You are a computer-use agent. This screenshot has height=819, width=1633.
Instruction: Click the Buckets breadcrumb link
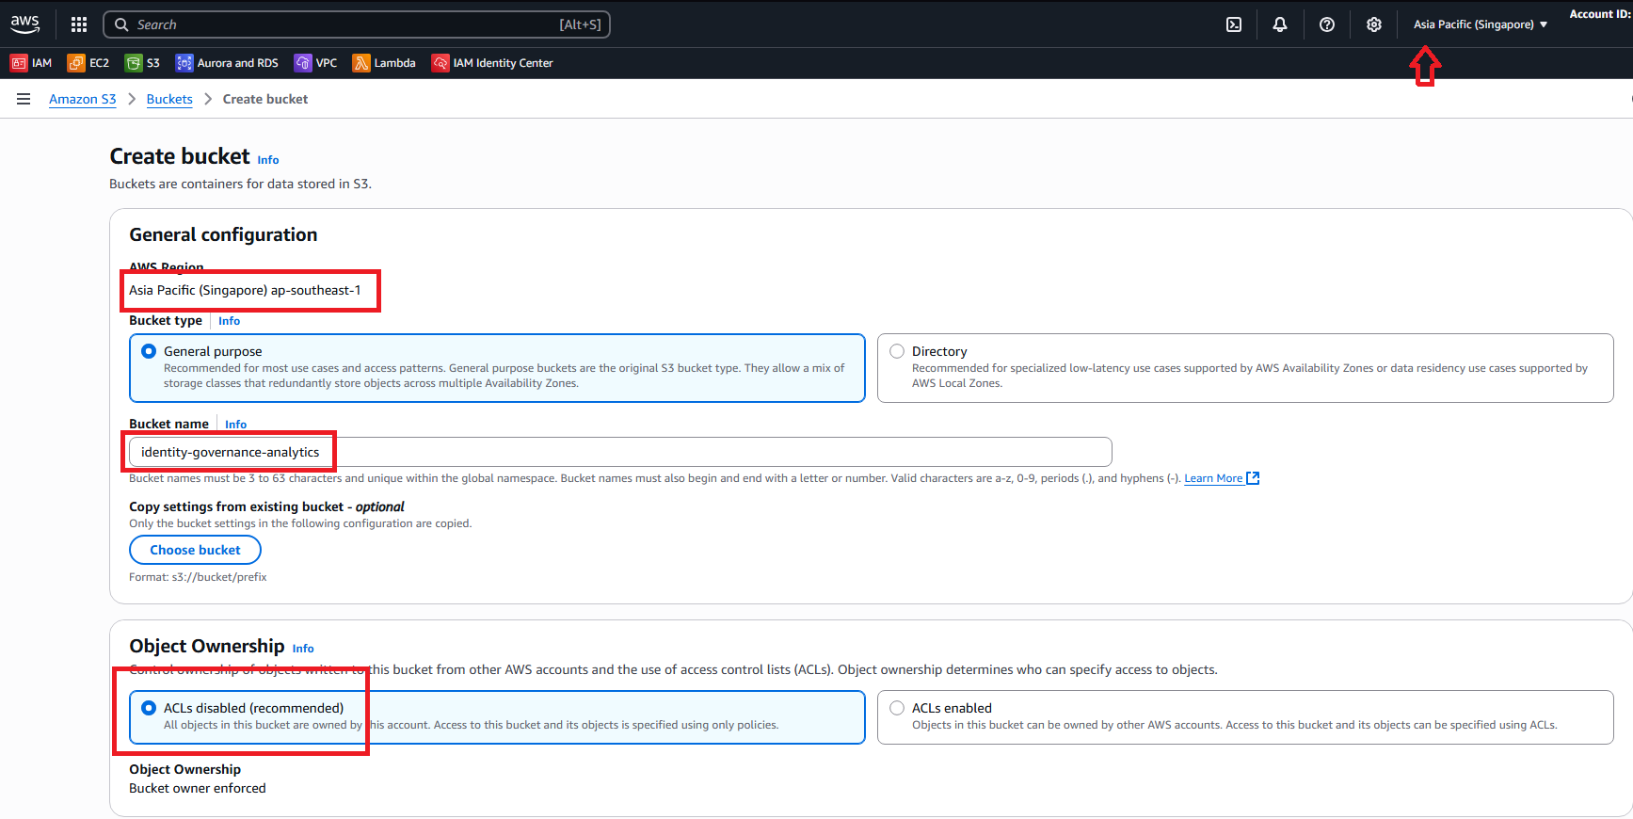[x=169, y=99]
